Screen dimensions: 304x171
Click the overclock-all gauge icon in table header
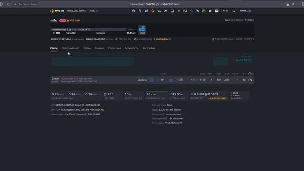point(251,74)
